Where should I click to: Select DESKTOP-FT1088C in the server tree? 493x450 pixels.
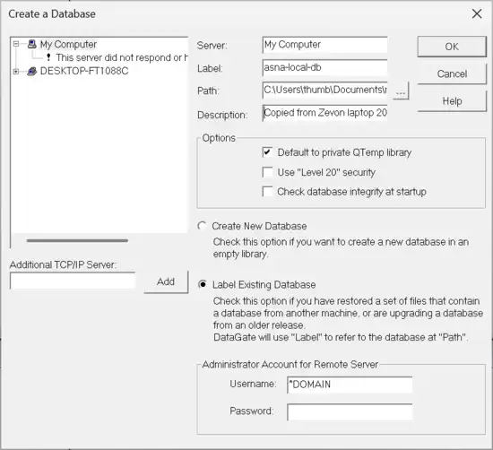click(84, 71)
